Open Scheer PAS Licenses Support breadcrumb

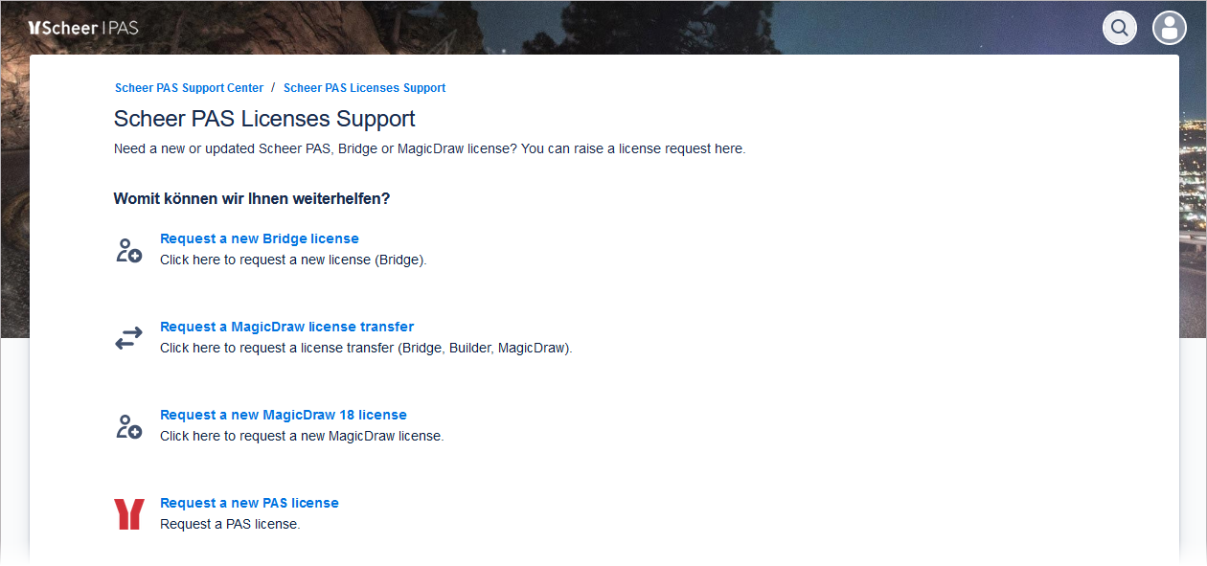coord(364,88)
